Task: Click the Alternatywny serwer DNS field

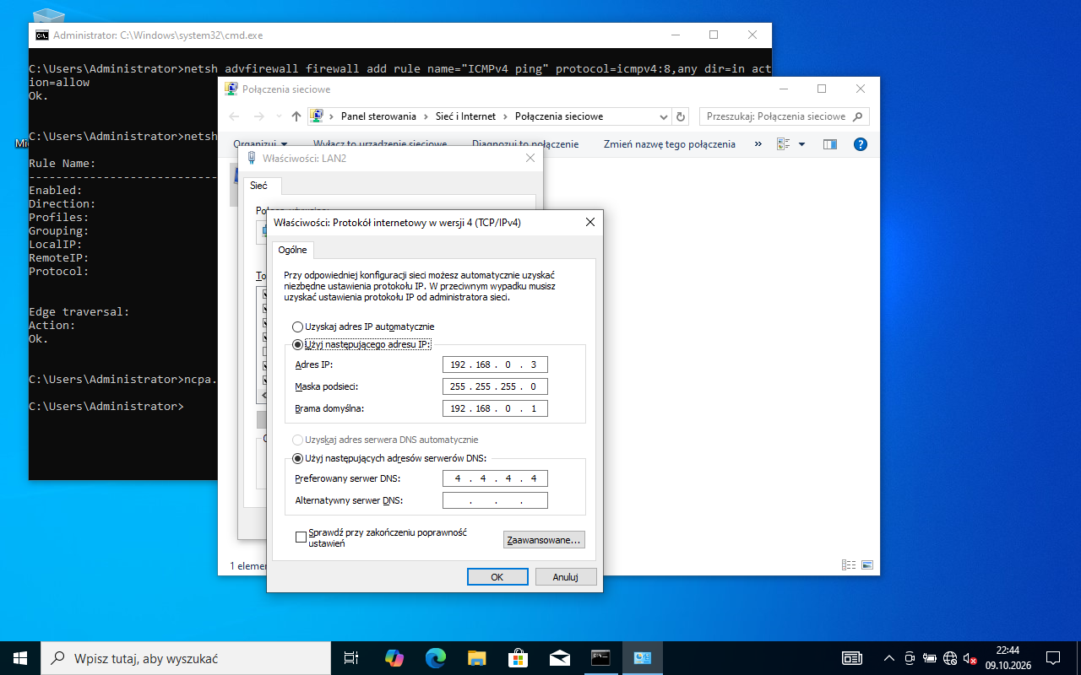Action: (x=495, y=500)
